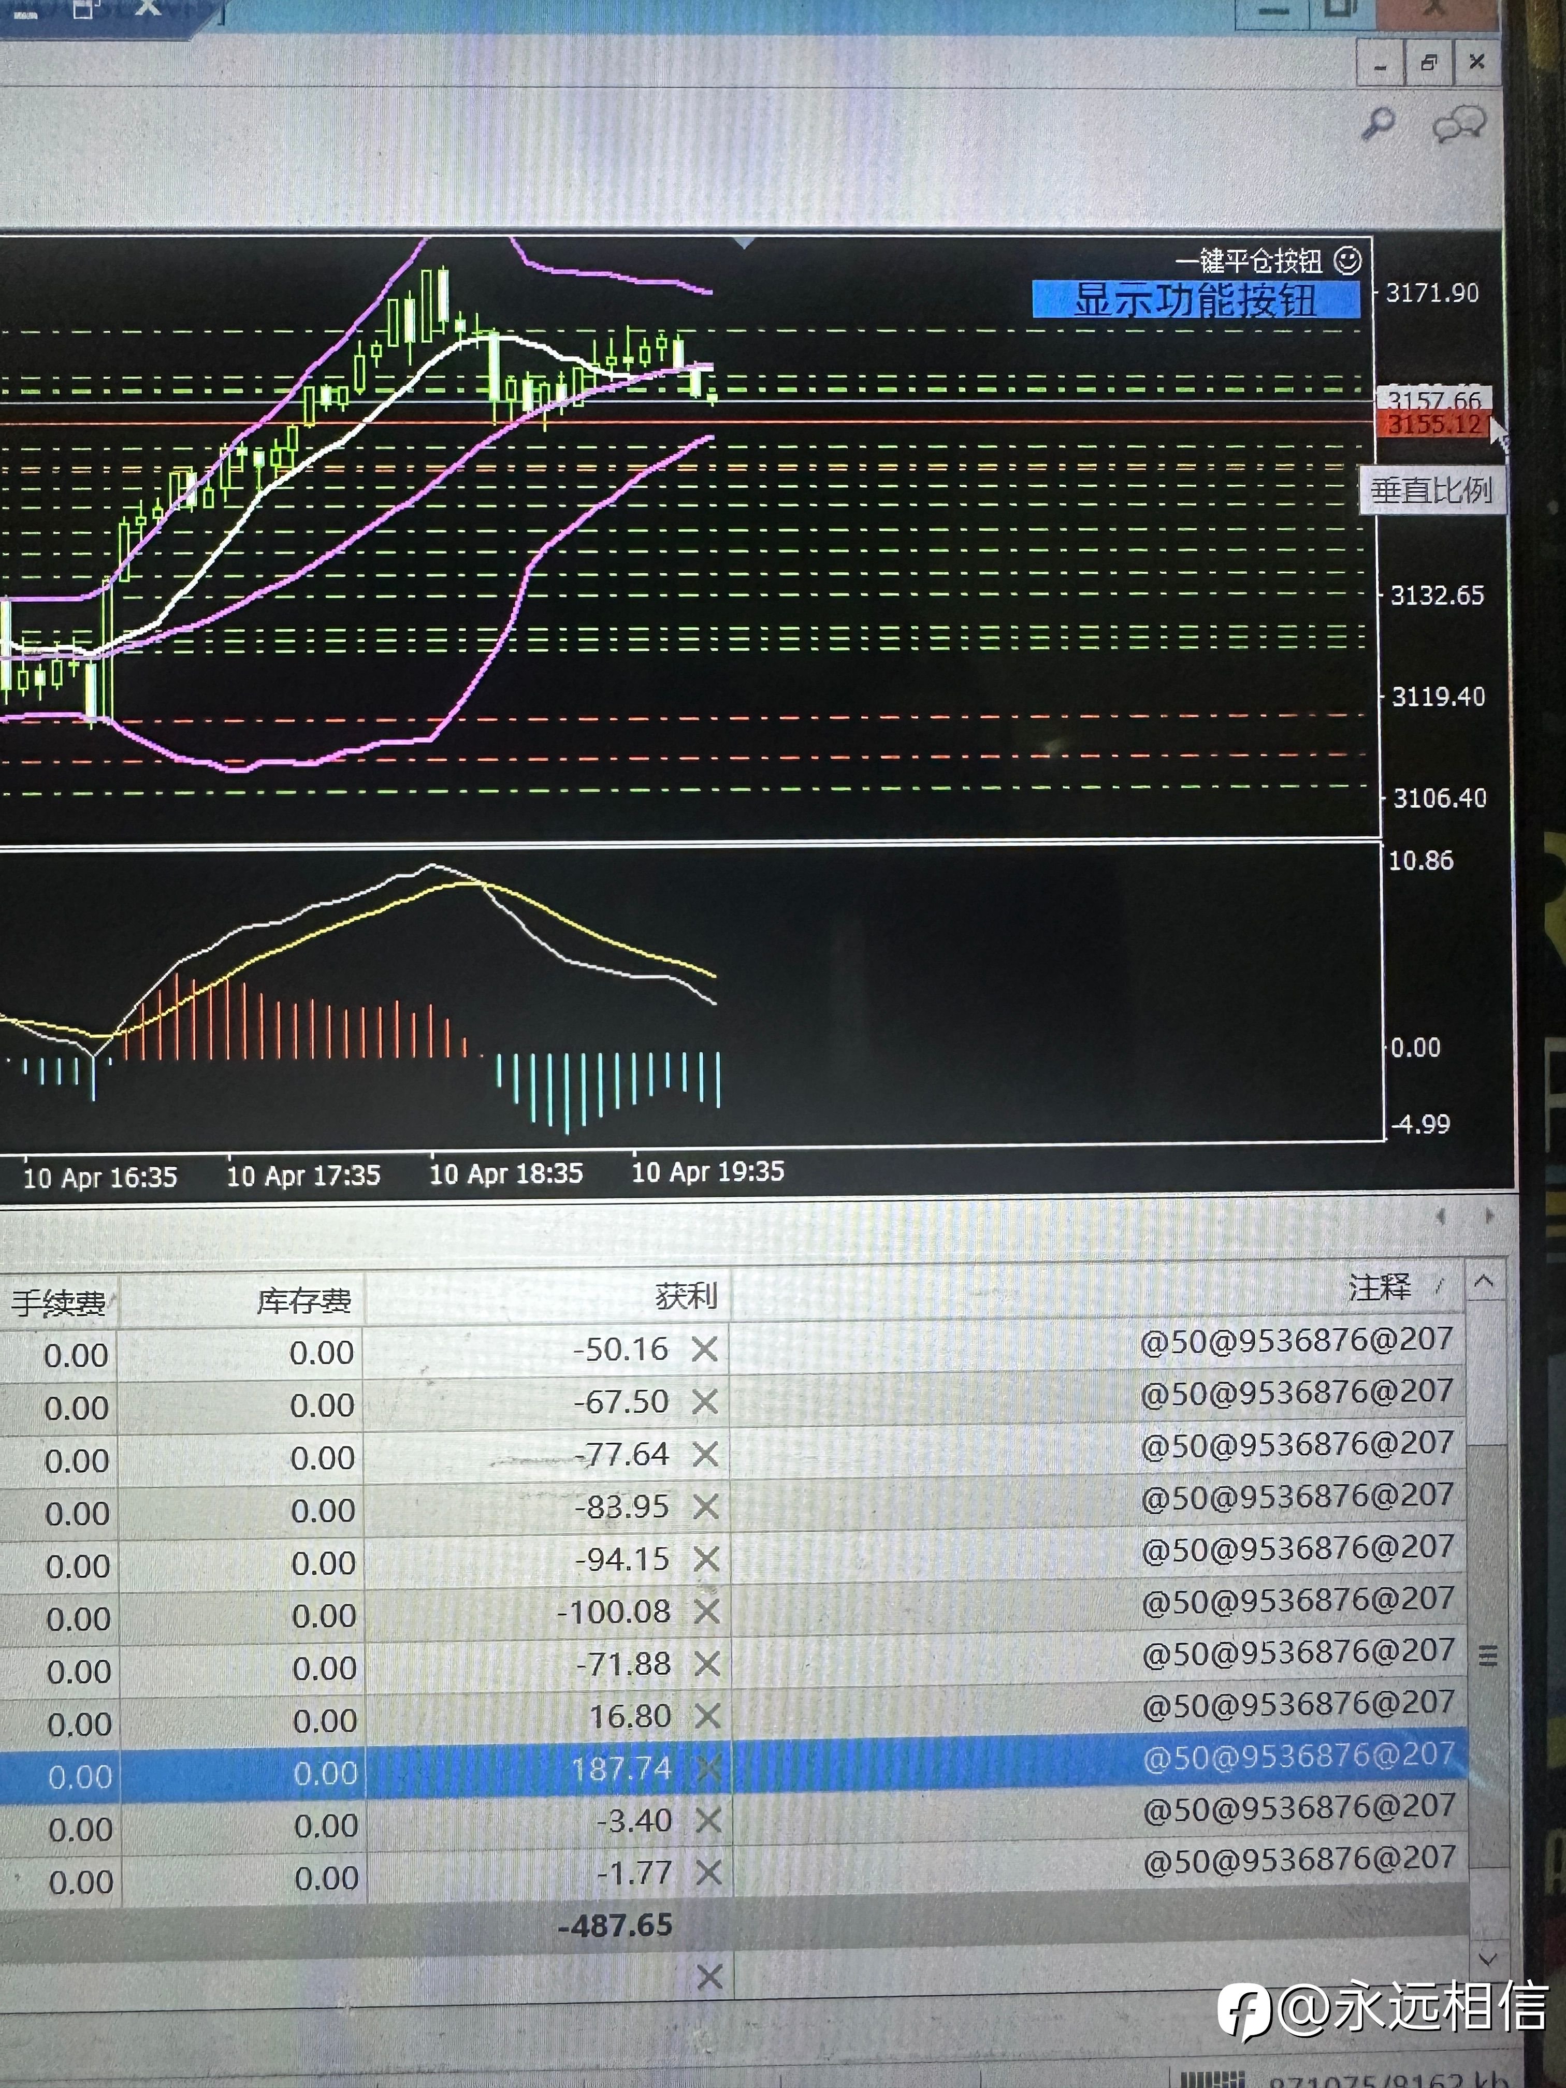Screen dimensions: 1566x2088
Task: Click the blue 显示功能按钮 button
Action: pyautogui.click(x=1196, y=299)
